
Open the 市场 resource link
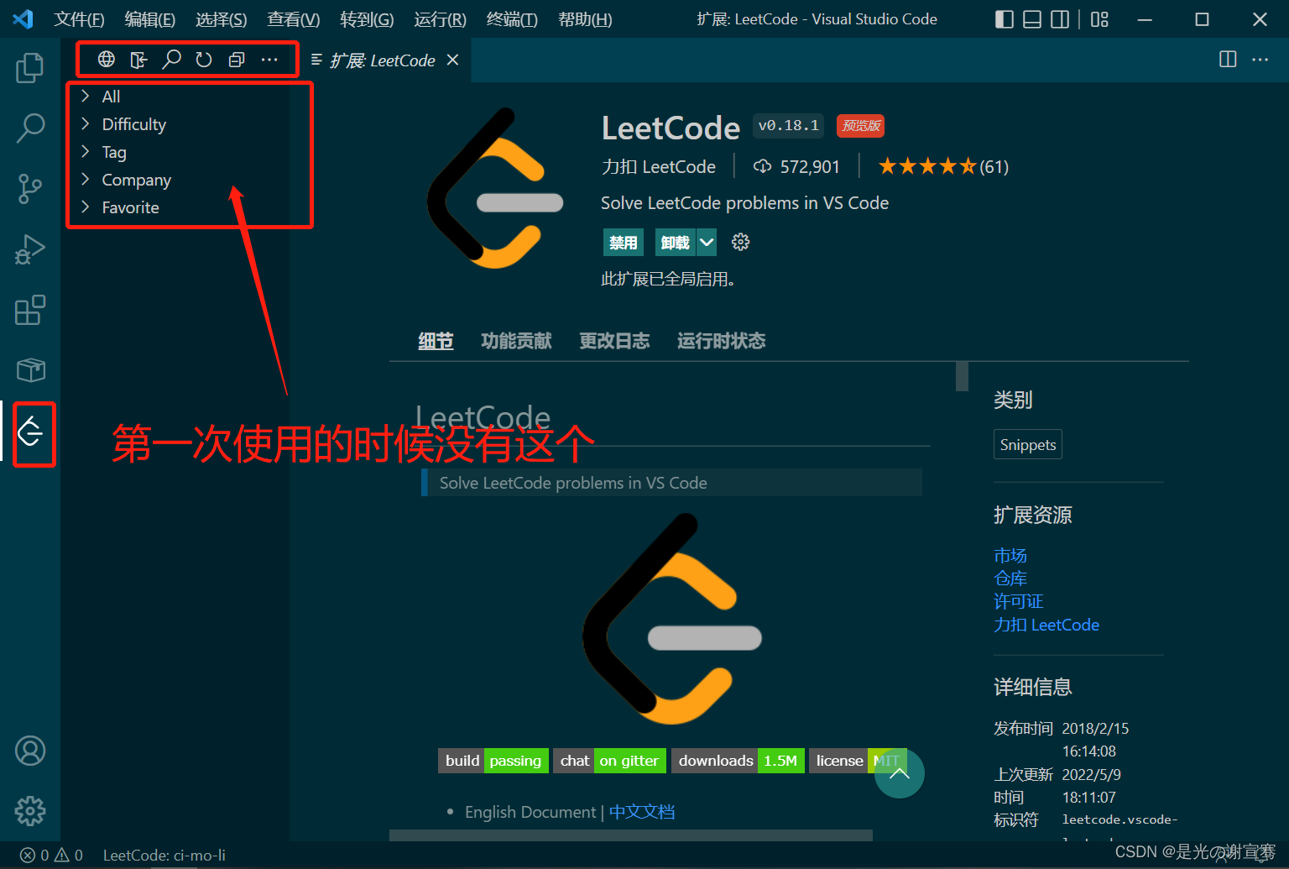[x=1010, y=556]
